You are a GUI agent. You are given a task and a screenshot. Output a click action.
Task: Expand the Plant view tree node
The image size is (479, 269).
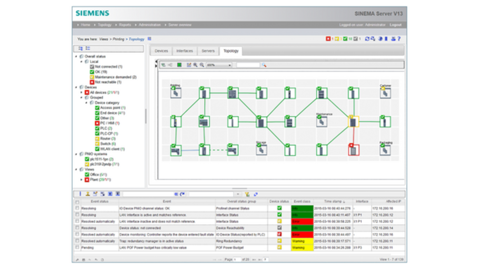pos(81,180)
